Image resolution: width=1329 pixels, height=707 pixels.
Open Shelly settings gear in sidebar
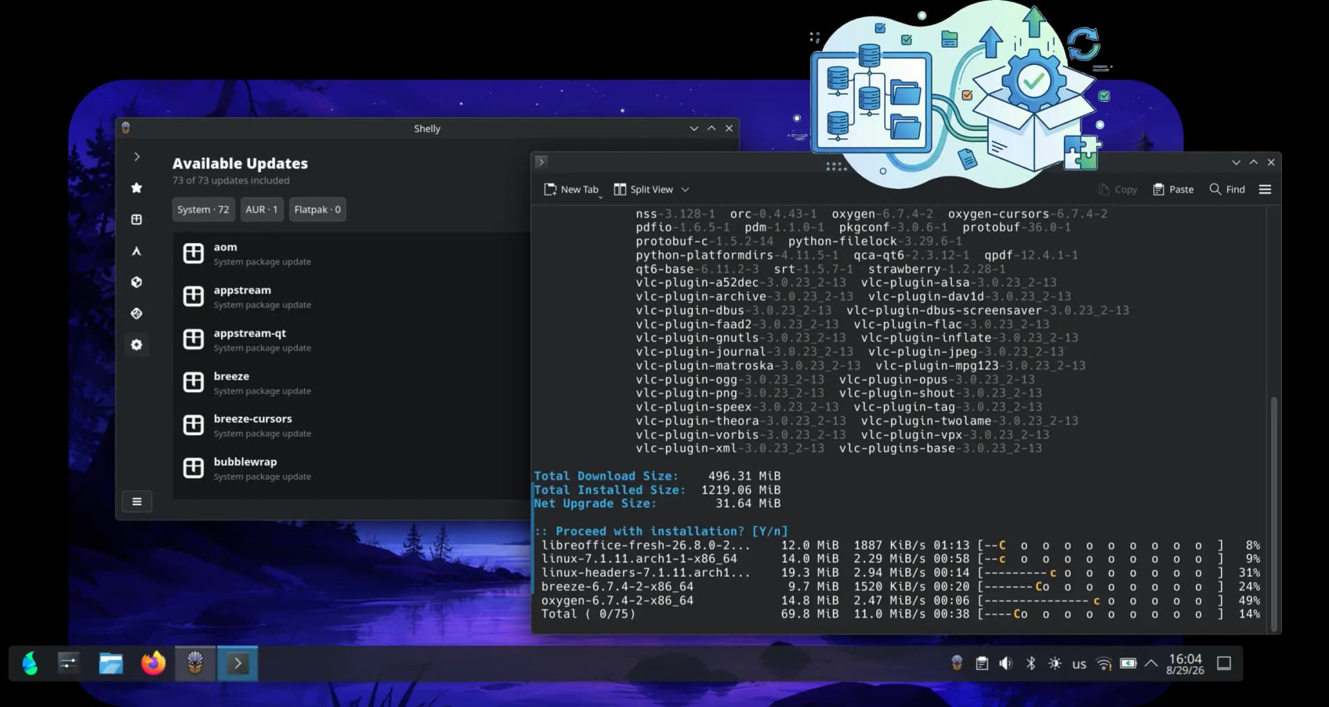click(136, 345)
